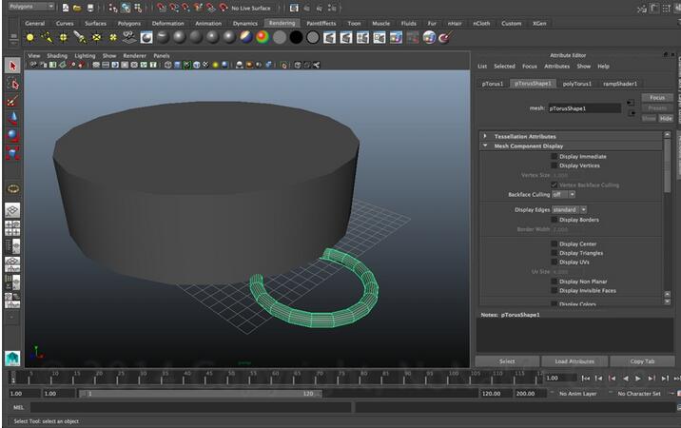Click the Scale tool icon in toolbox
Image resolution: width=681 pixels, height=428 pixels.
[12, 152]
